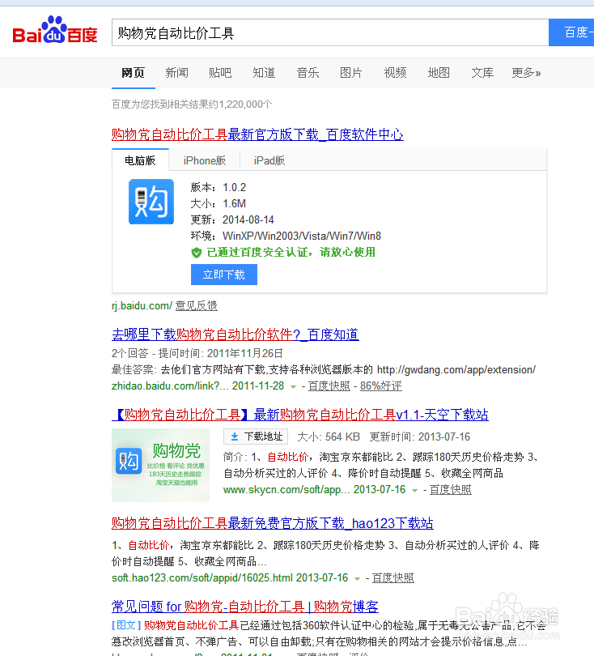
Task: Click the 更新时间: 2013-07-16 text
Action: [420, 437]
